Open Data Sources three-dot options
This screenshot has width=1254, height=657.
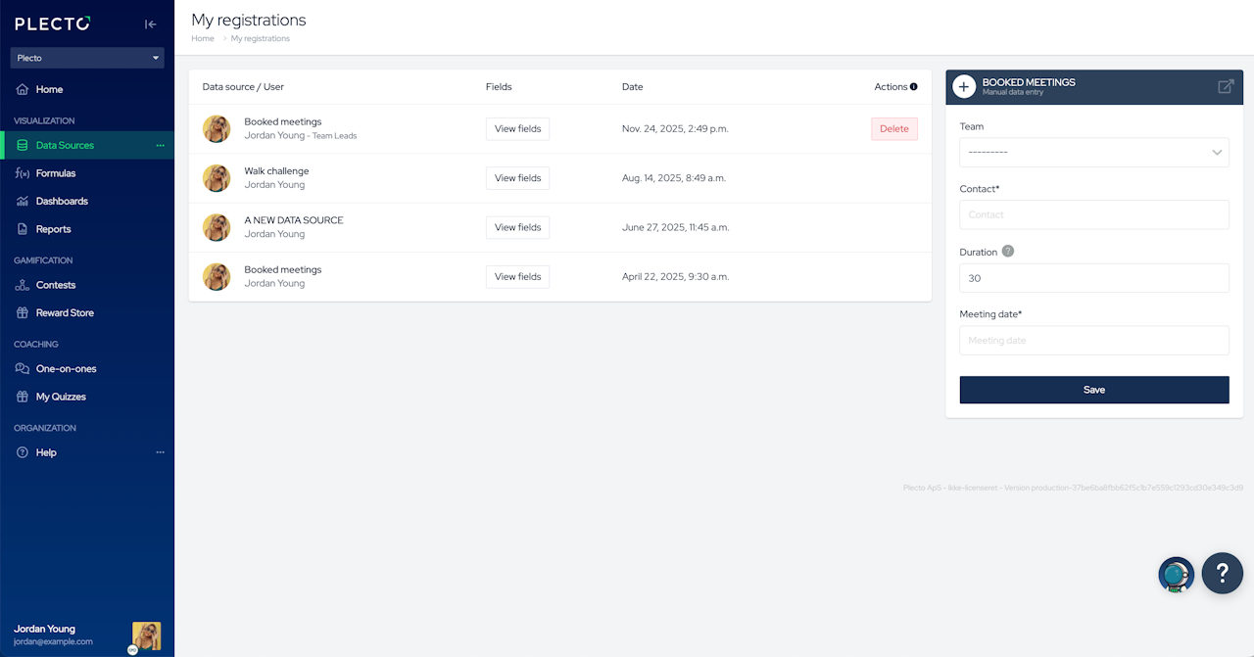(161, 145)
